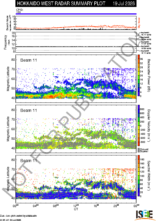
Task: Click the 20:00 UT time tick label
Action: coord(116,206)
